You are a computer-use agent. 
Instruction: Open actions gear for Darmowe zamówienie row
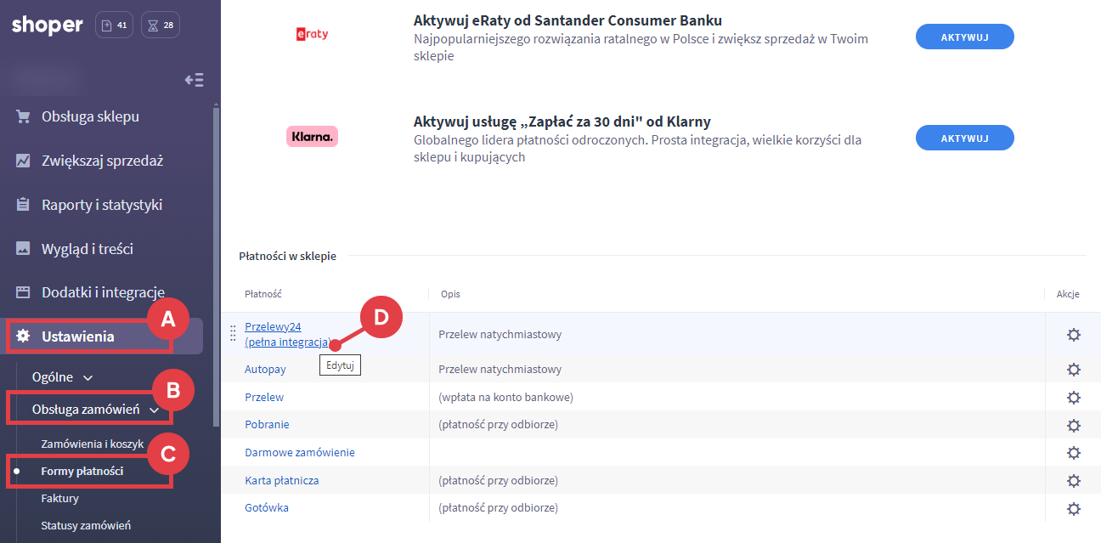[1073, 453]
